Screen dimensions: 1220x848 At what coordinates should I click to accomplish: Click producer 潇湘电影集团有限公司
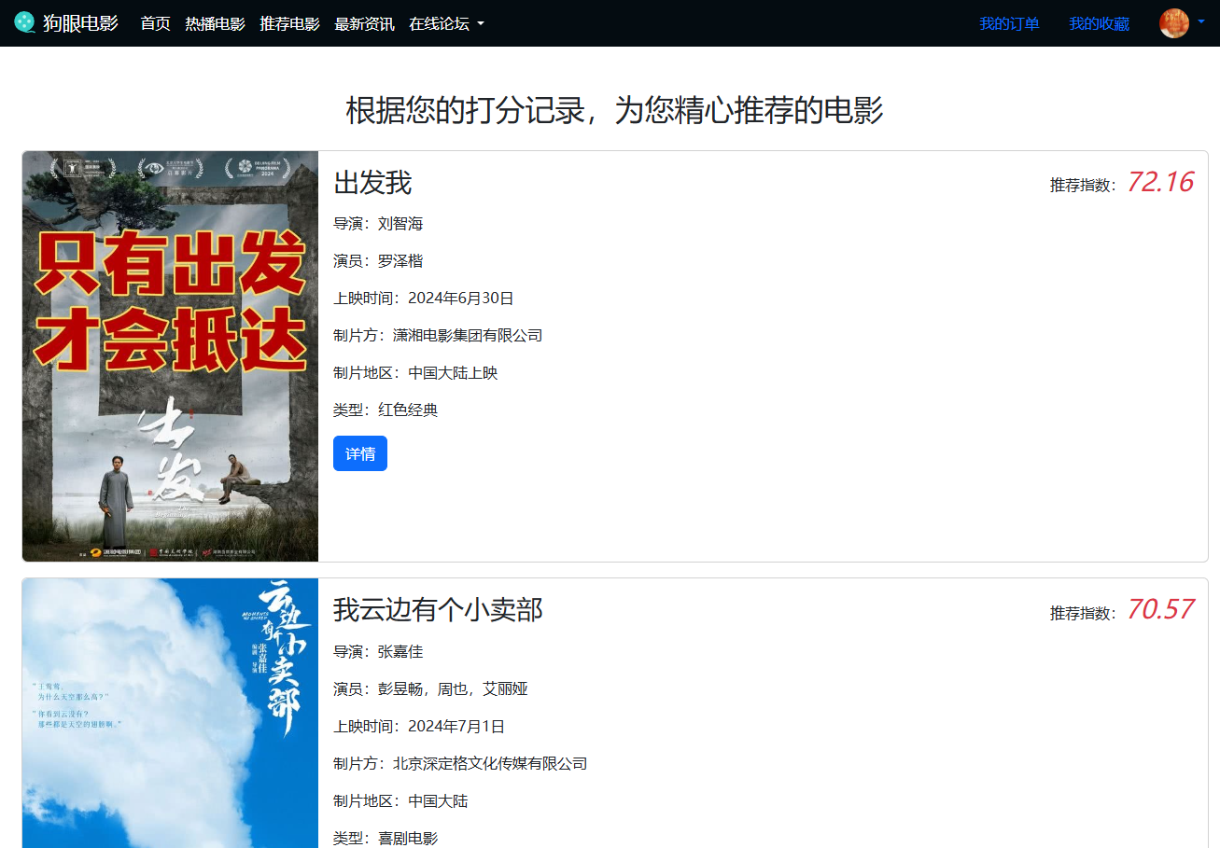click(468, 336)
